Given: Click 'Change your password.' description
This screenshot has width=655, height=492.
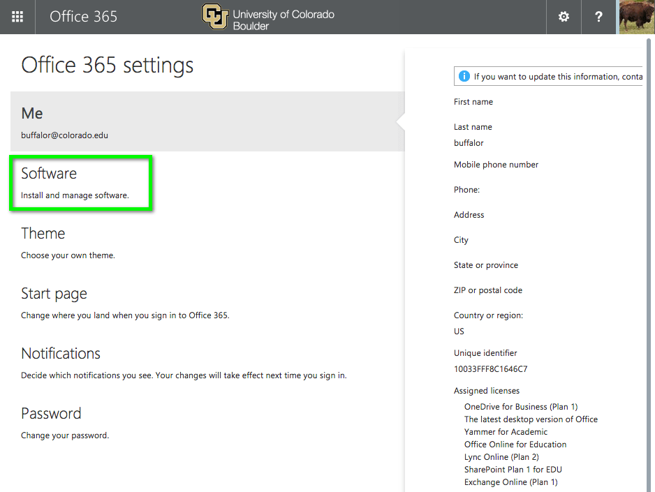Looking at the screenshot, I should [65, 435].
